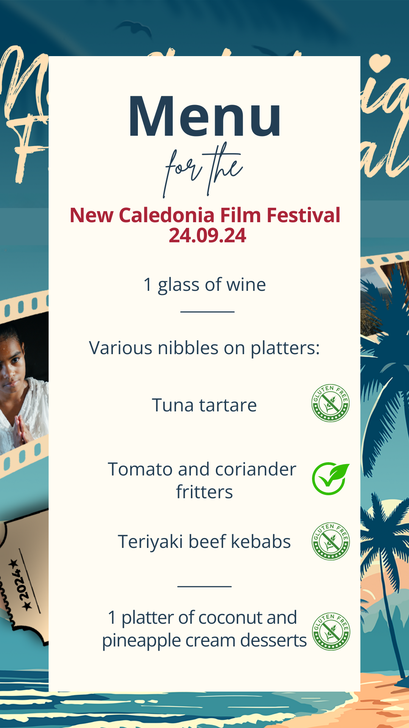
Task: Click the date 24.09.24
Action: click(x=207, y=235)
